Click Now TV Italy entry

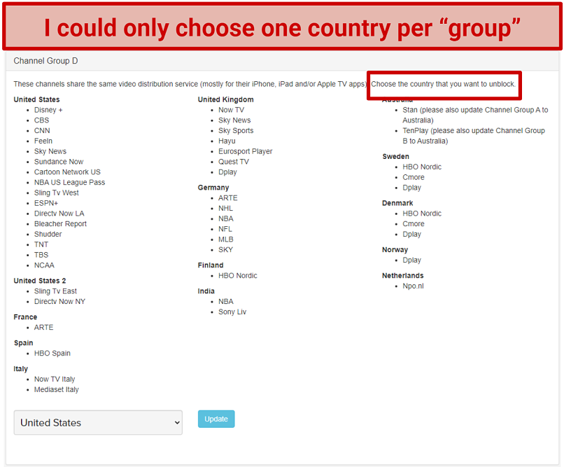point(55,379)
